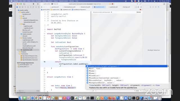Click the error icon in the jump bar
180x101 pixels.
[140, 10]
